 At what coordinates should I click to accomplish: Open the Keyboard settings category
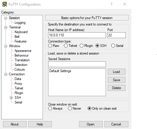click(21, 32)
